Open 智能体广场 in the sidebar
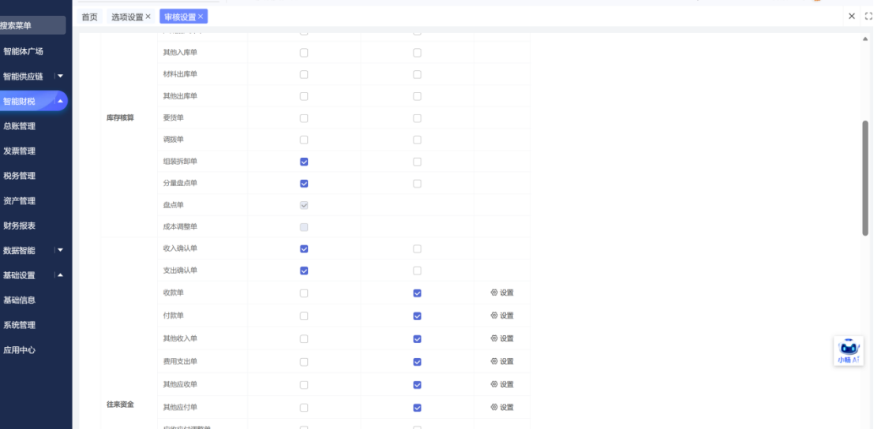The height and width of the screenshot is (429, 874). [23, 51]
